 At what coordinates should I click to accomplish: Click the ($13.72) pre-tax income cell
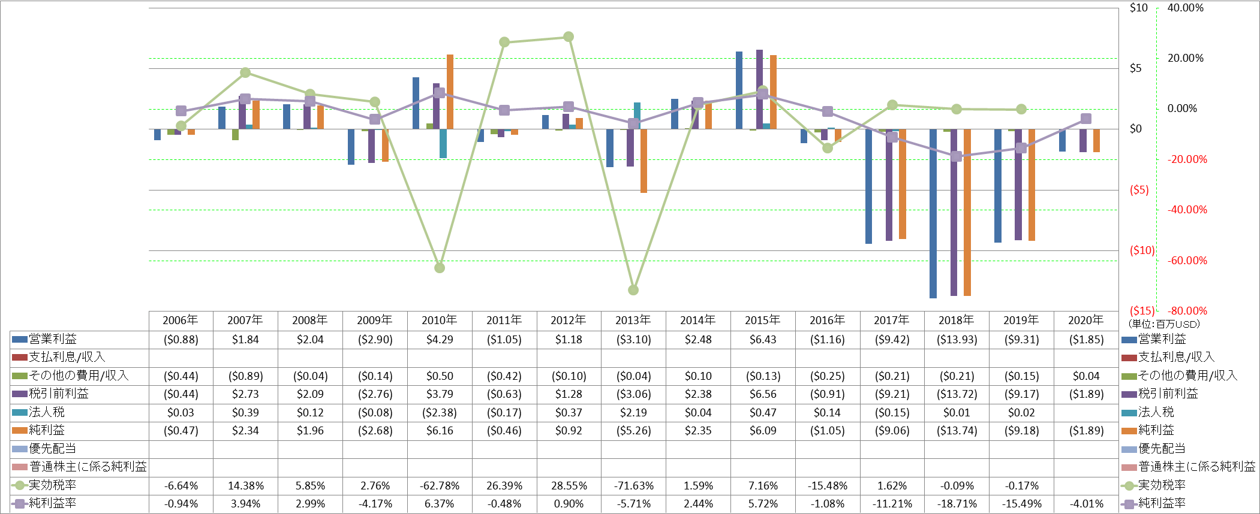pos(957,394)
